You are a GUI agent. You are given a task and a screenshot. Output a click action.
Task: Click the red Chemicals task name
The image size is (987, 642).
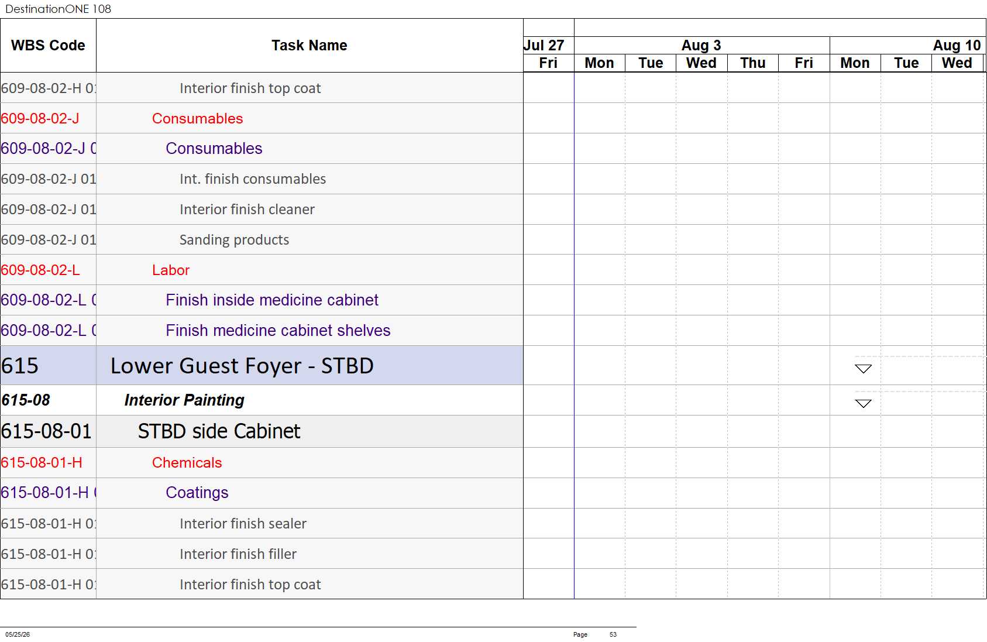pyautogui.click(x=187, y=463)
